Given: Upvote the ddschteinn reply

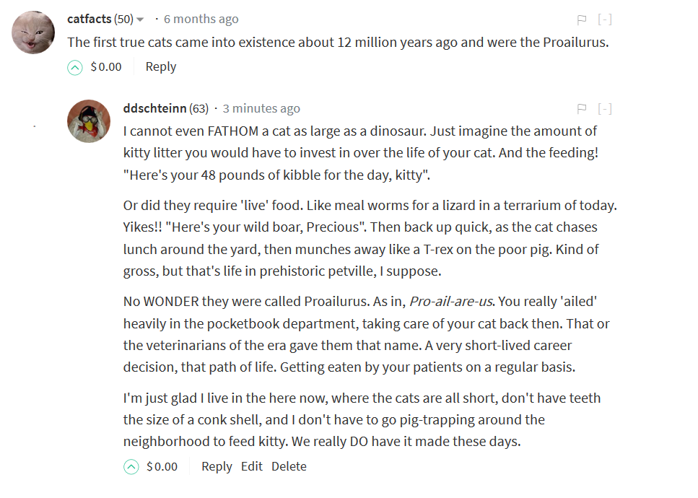Looking at the screenshot, I should [131, 467].
